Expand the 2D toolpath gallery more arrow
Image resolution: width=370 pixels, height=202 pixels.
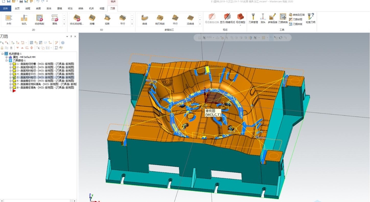[64, 24]
